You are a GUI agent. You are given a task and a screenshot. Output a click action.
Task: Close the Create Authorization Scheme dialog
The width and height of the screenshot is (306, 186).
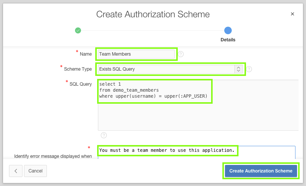click(x=292, y=14)
